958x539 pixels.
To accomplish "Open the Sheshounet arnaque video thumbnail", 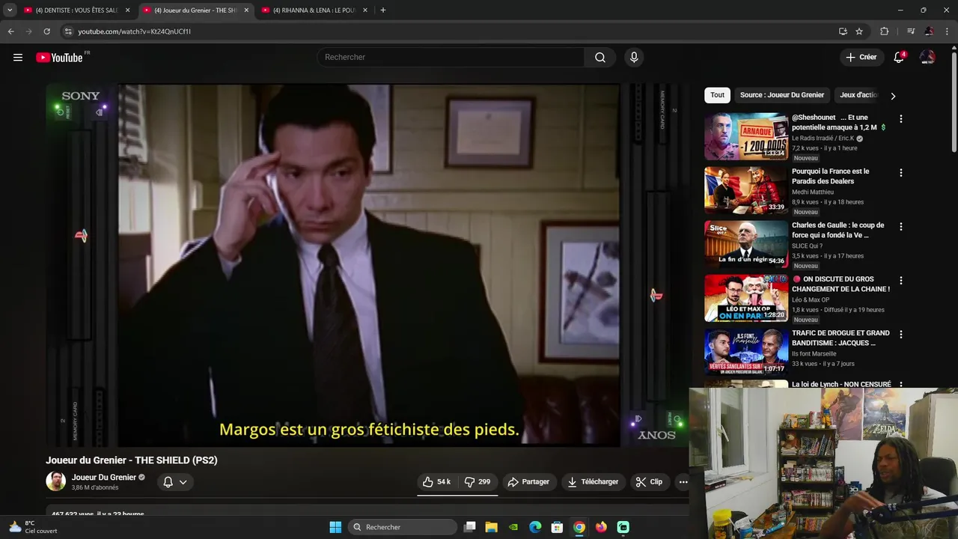I will [x=746, y=136].
